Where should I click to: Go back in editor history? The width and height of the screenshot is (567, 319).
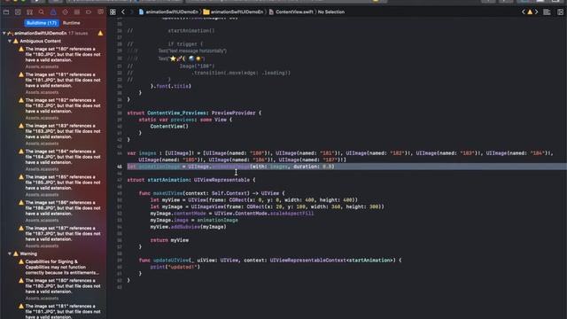pyautogui.click(x=123, y=12)
